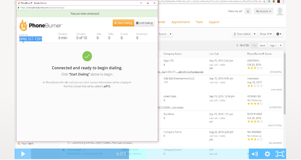Open the Paul Gardini contact link
301x160 pixels.
click(75, 150)
